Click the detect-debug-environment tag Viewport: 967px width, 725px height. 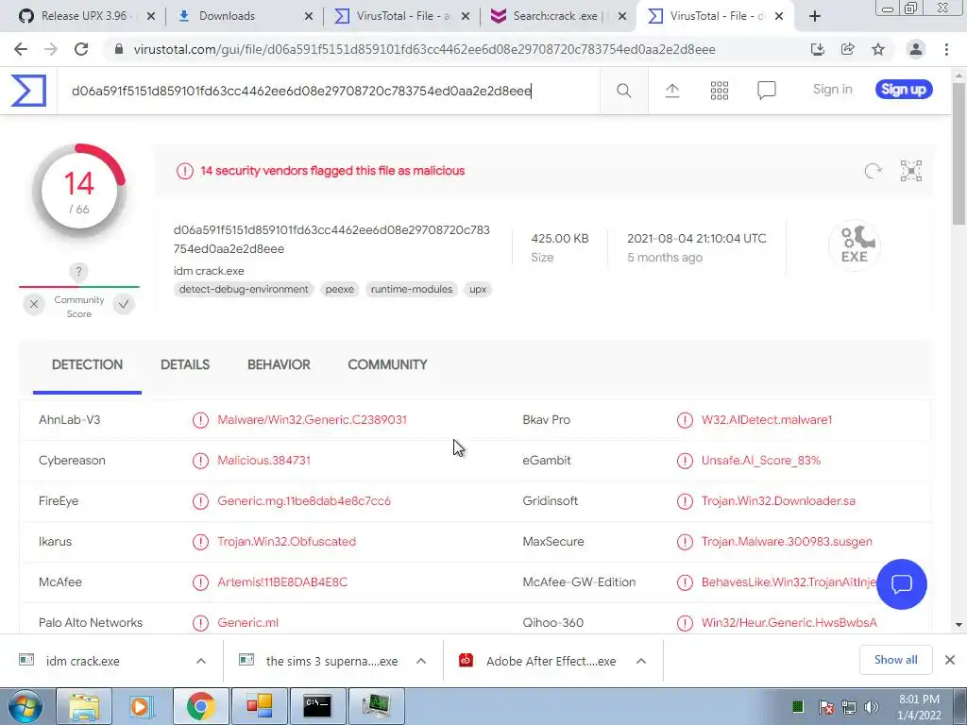click(x=244, y=290)
